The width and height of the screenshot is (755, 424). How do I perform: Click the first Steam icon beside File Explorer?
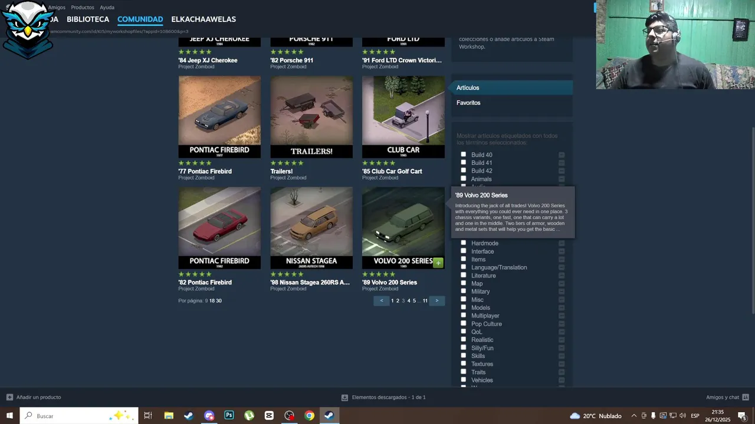(x=189, y=416)
